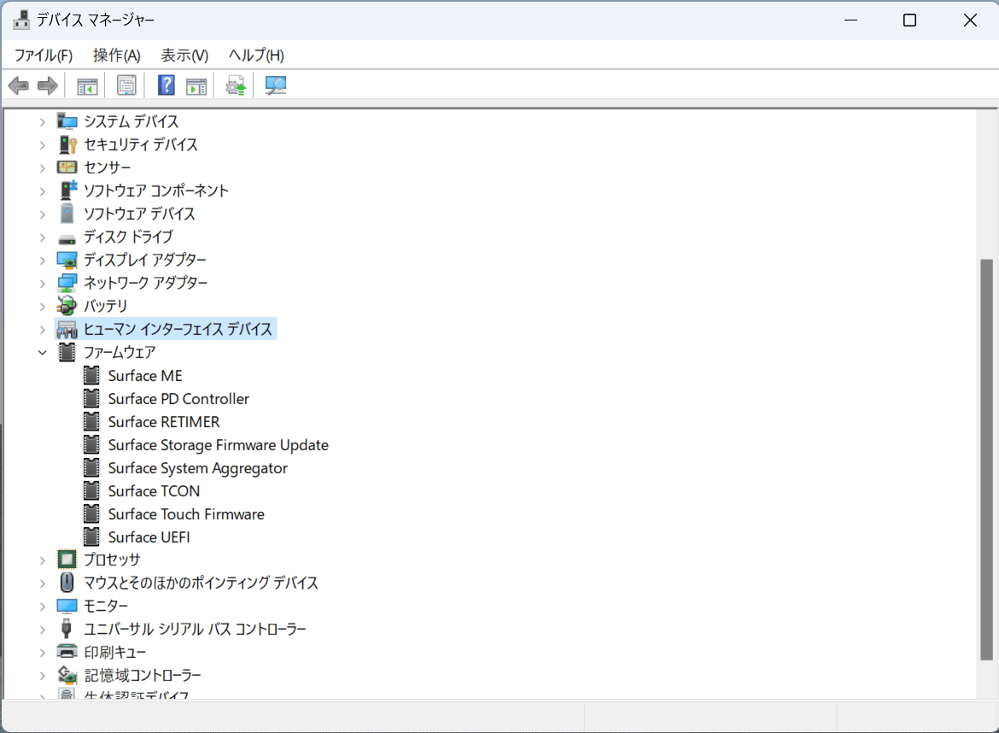The width and height of the screenshot is (999, 733).
Task: Click the USB icon for ユニバーサル シリアル バス
Action: tap(67, 629)
